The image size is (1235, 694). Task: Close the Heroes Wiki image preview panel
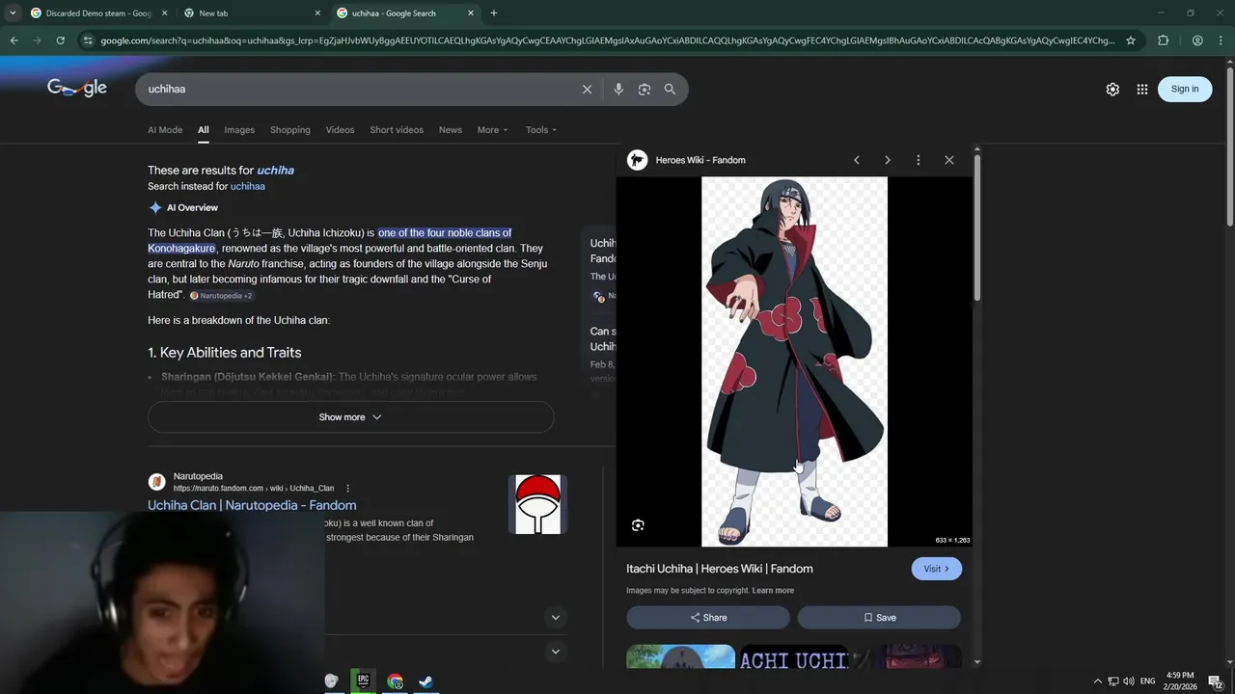click(x=949, y=160)
